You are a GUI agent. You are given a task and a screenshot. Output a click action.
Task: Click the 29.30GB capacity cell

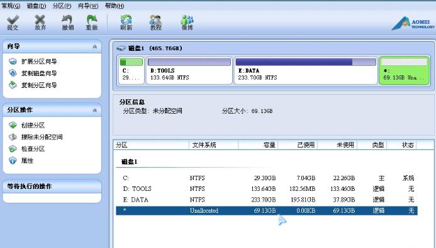[265, 178]
